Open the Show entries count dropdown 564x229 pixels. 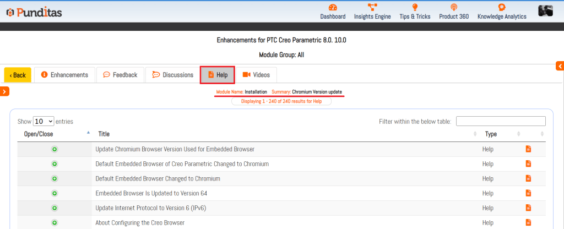pyautogui.click(x=44, y=121)
